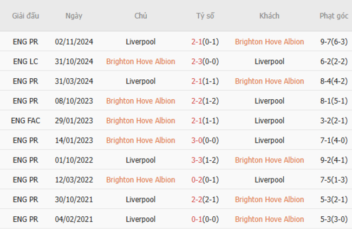Click the 2-2 score on 08/10/2023
This screenshot has height=233, width=352.
(x=197, y=101)
